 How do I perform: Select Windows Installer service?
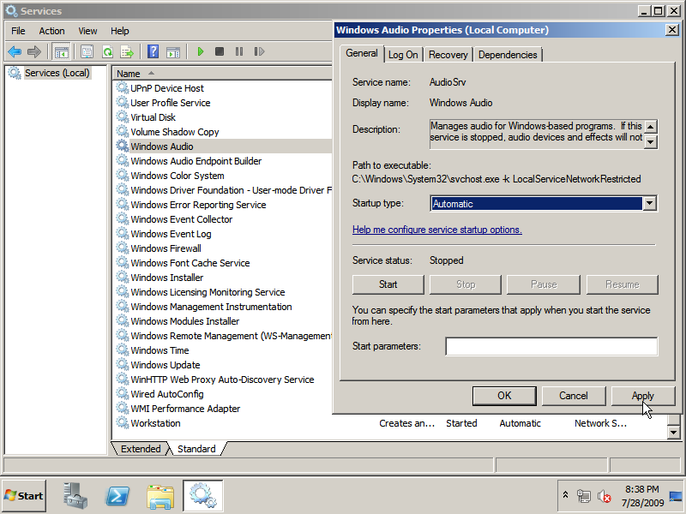tap(166, 278)
